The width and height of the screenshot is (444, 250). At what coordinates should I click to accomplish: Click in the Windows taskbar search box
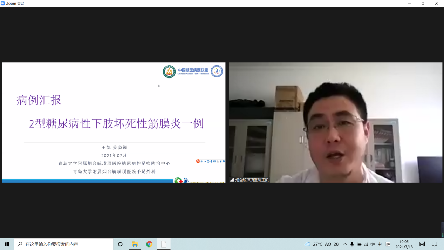coord(67,244)
